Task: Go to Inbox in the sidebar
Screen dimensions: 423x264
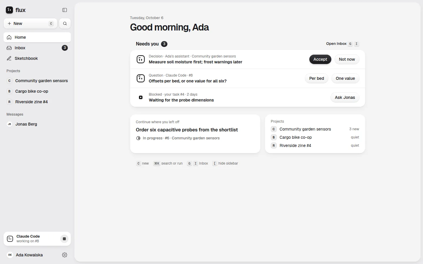Action: tap(37, 48)
